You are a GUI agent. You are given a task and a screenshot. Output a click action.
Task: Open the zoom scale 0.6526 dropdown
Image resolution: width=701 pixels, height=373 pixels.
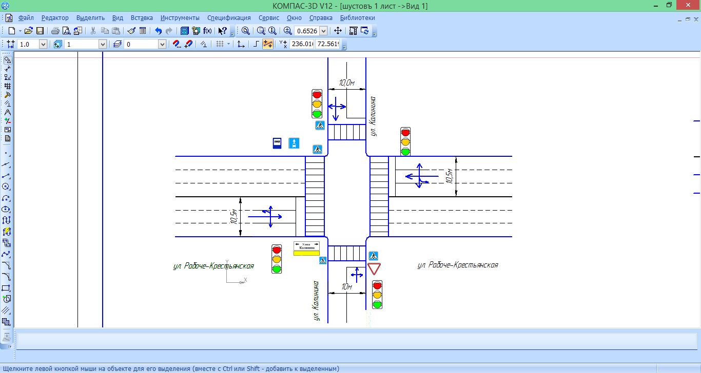323,31
